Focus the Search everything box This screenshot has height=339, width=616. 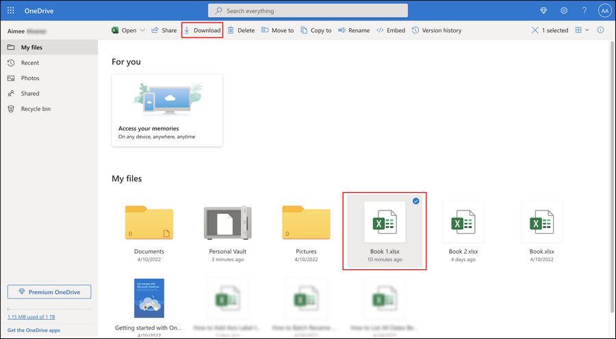point(308,11)
